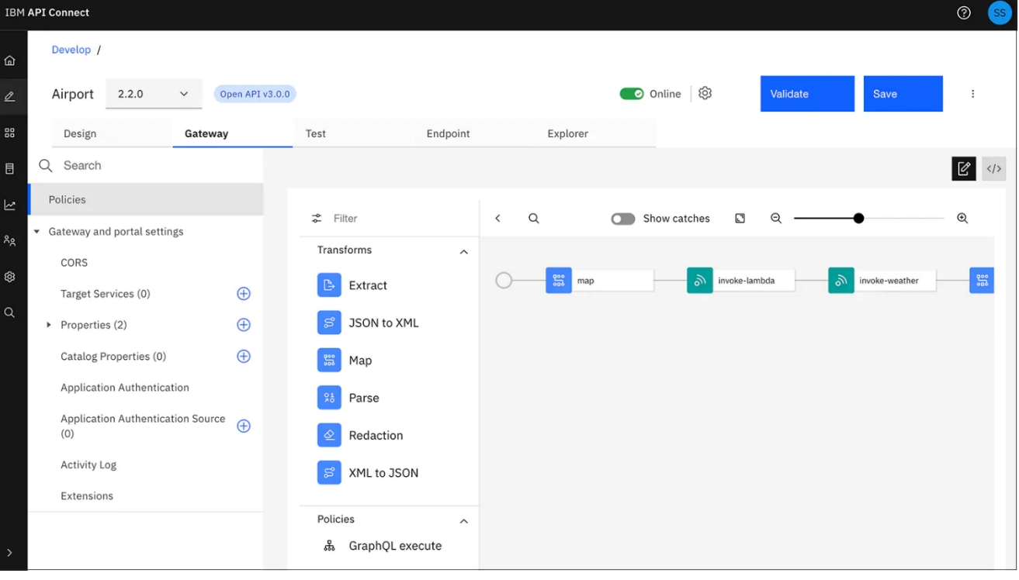Open the Application Authentication item
Screen dimensions: 1019x580
pyautogui.click(x=125, y=388)
